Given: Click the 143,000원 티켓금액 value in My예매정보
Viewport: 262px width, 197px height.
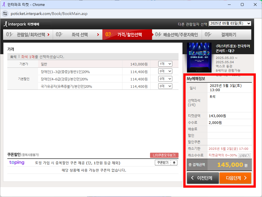Looking at the screenshot, I should tap(217, 116).
